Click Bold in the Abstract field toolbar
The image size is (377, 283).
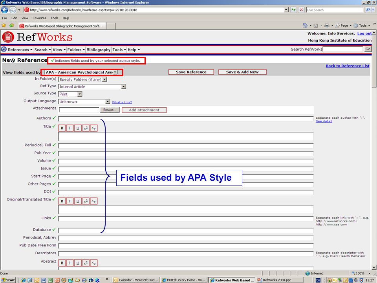click(x=62, y=263)
